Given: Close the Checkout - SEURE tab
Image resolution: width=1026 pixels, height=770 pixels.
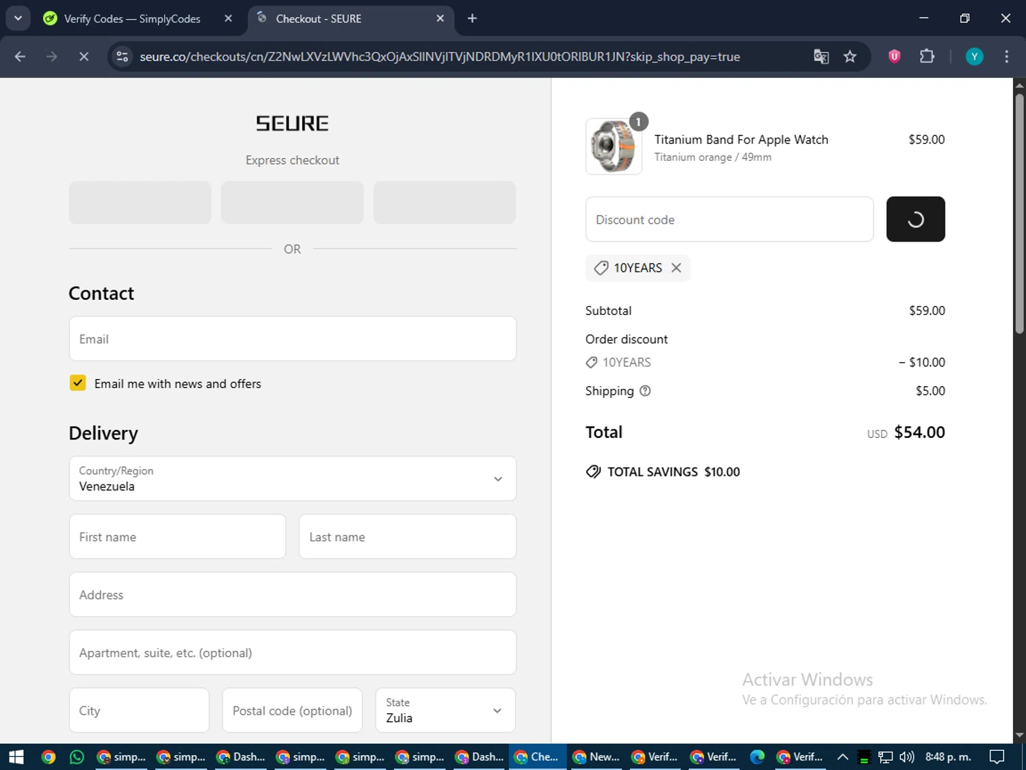Looking at the screenshot, I should click(x=440, y=18).
